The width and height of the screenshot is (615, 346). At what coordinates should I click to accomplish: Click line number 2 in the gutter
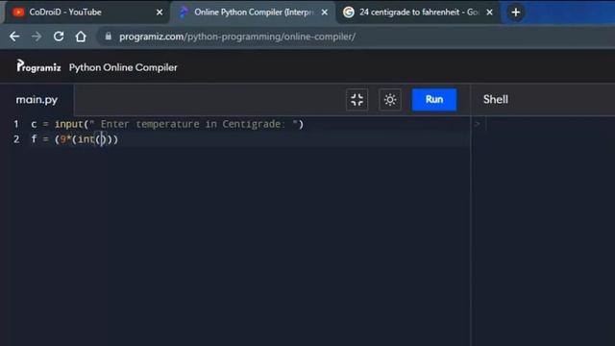16,139
